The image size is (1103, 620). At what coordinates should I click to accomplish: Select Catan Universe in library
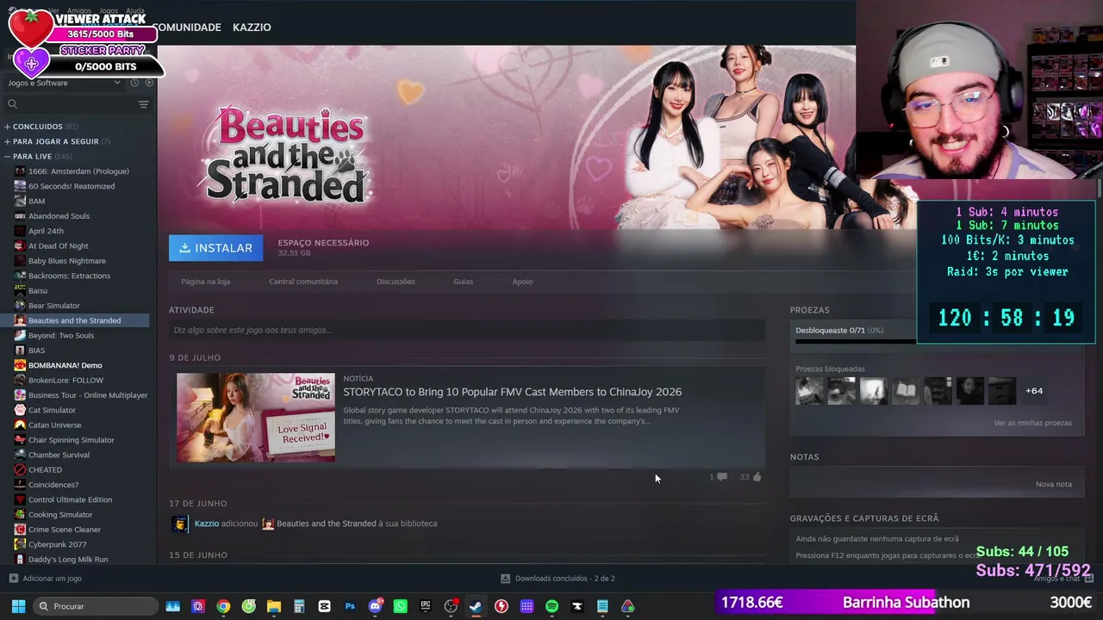click(x=55, y=425)
